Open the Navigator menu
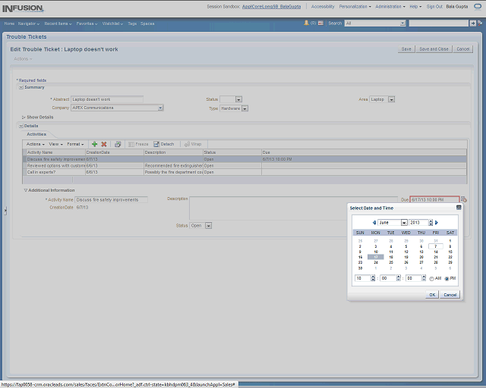The height and width of the screenshot is (388, 486). click(29, 23)
